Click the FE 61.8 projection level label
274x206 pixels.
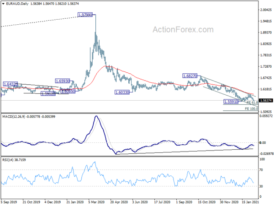point(253,103)
